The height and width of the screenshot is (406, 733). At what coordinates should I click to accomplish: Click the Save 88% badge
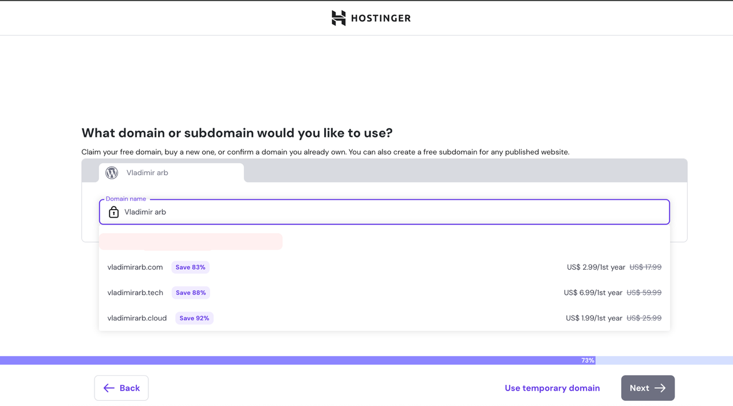click(191, 293)
